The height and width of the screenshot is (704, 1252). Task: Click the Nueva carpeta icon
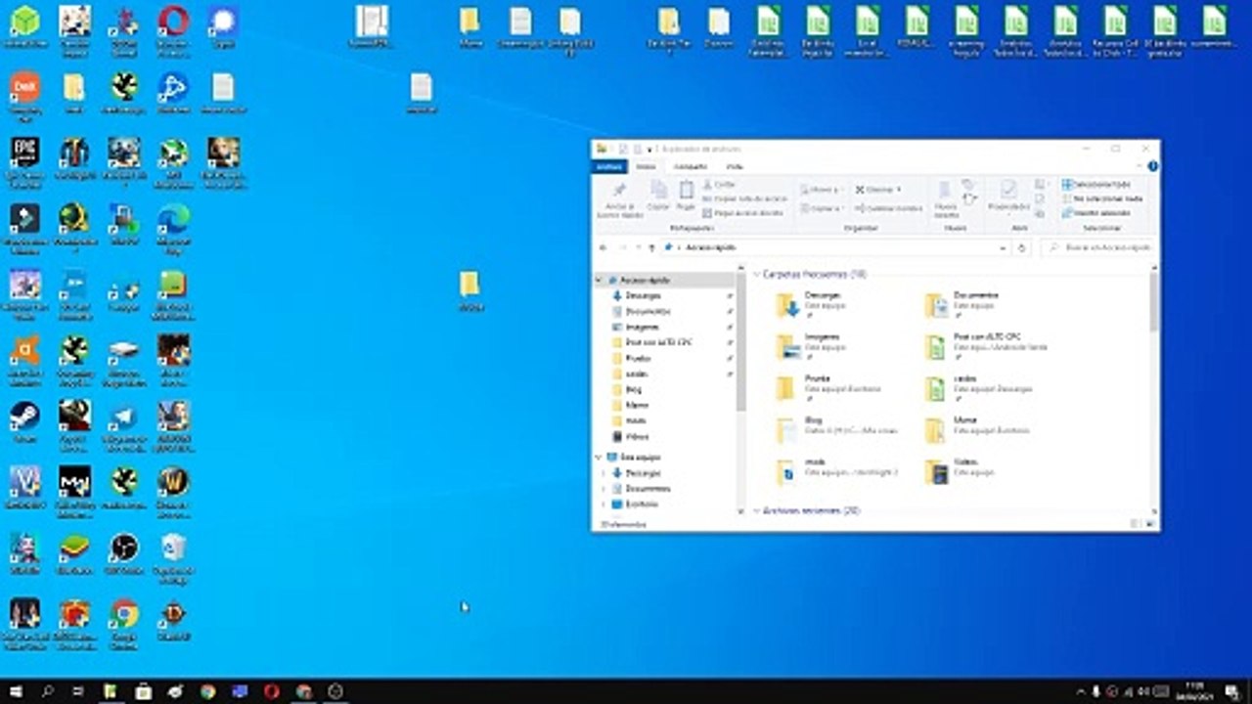click(946, 190)
